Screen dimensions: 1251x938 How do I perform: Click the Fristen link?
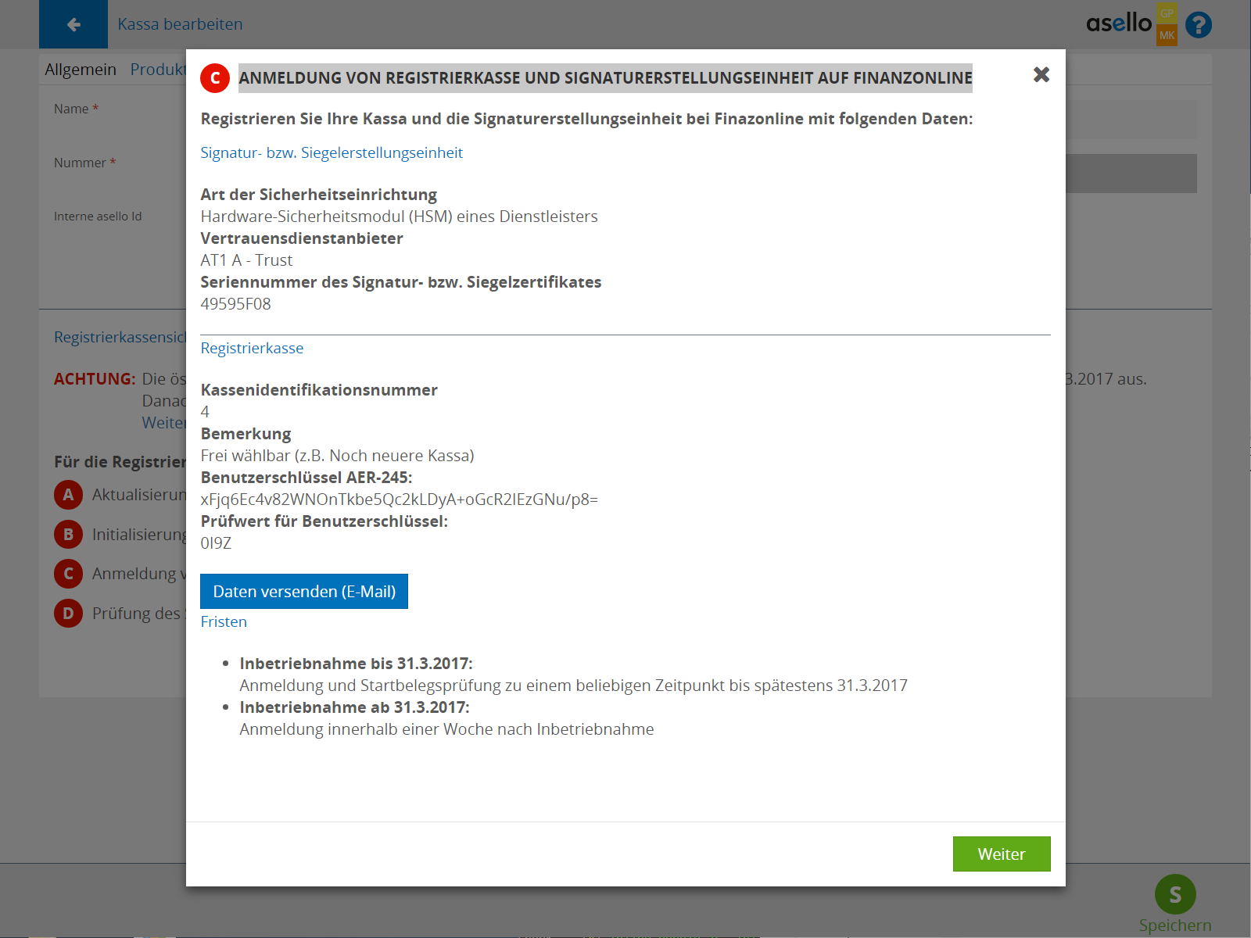coord(224,622)
